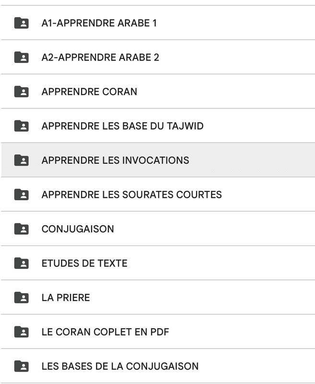Open the LE CORAN COPLET EN PDF label
Screen dimensions: 315x384
[x=105, y=332]
